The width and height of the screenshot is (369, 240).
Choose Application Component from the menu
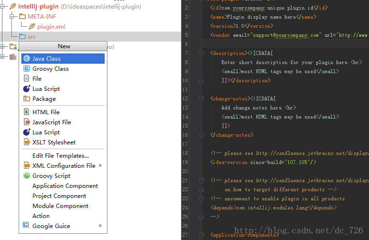(x=65, y=186)
